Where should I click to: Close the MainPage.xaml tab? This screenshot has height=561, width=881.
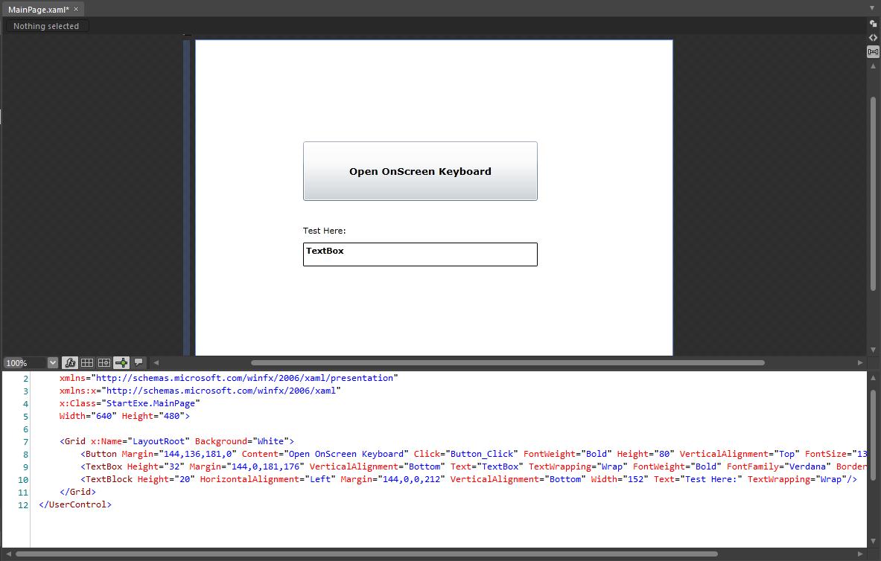click(x=76, y=9)
